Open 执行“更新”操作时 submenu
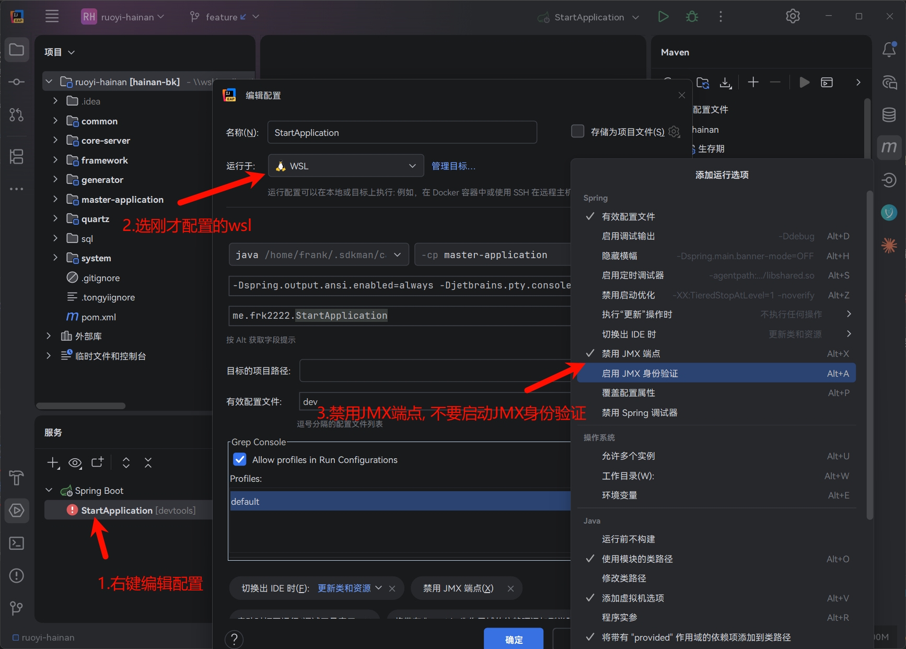The height and width of the screenshot is (649, 906). point(716,315)
